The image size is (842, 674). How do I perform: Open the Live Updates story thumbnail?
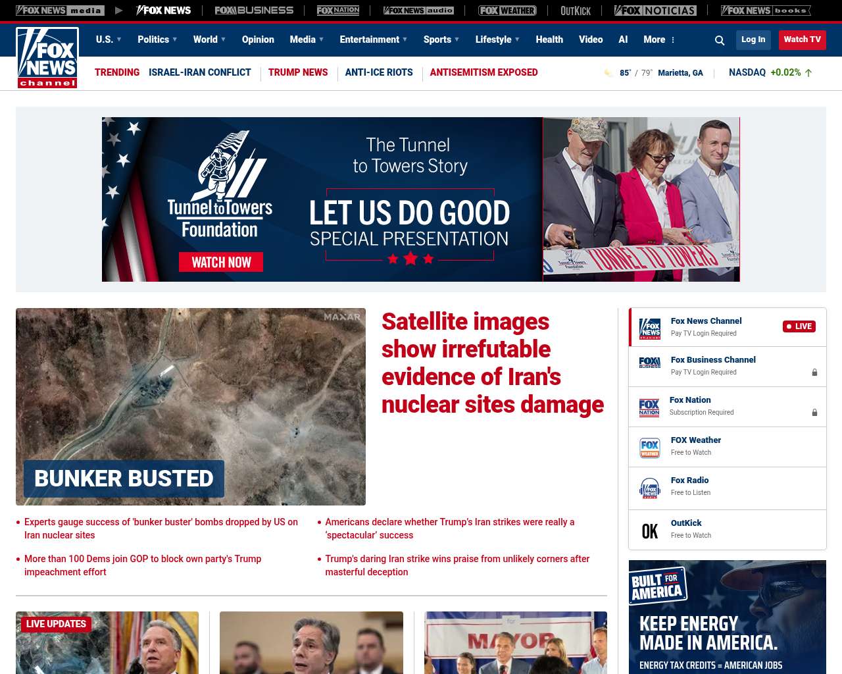coord(107,642)
